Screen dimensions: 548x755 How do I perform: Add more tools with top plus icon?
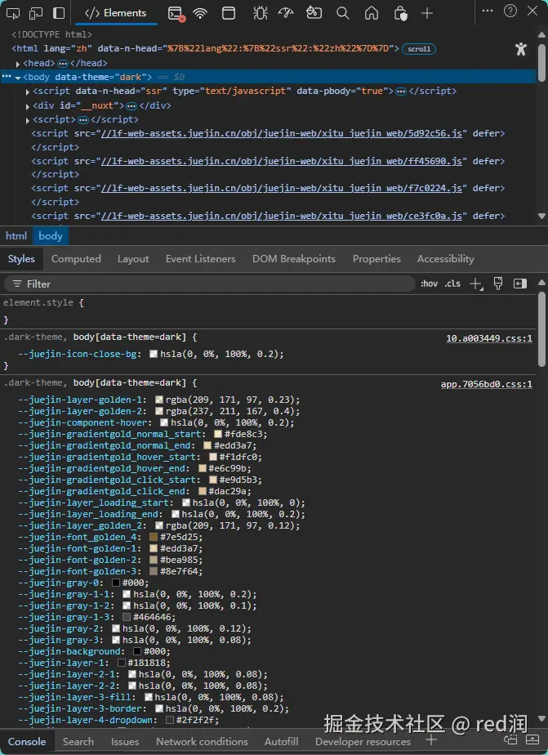[427, 13]
